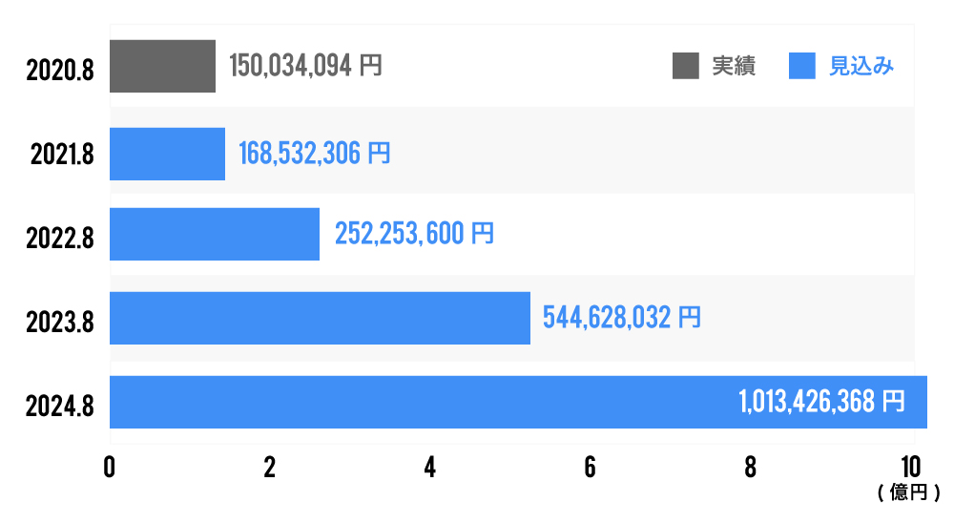Select the 2023.8 forecast bar
Screen dimensions: 954x523
pos(320,318)
